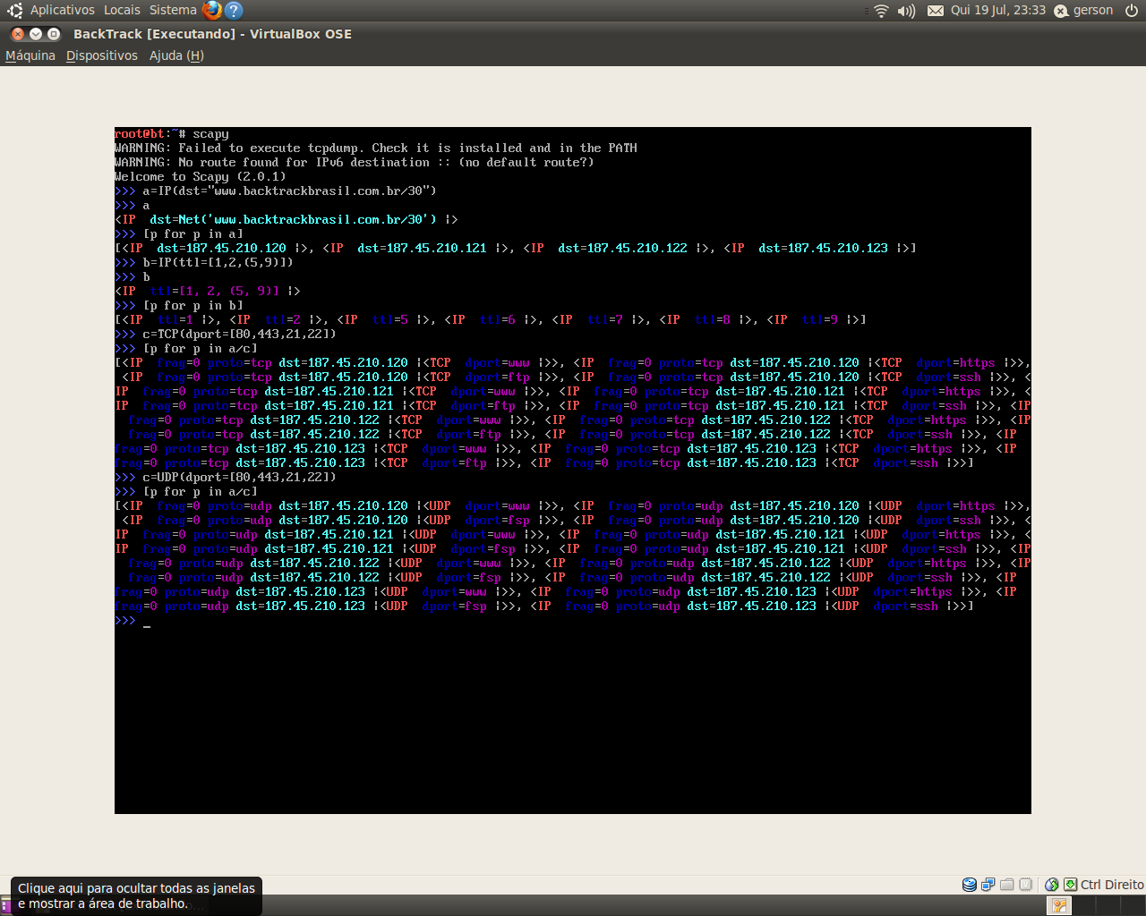This screenshot has height=916, width=1146.
Task: Click the Welcome to Scapy (2.0.1) line
Action: [x=201, y=177]
